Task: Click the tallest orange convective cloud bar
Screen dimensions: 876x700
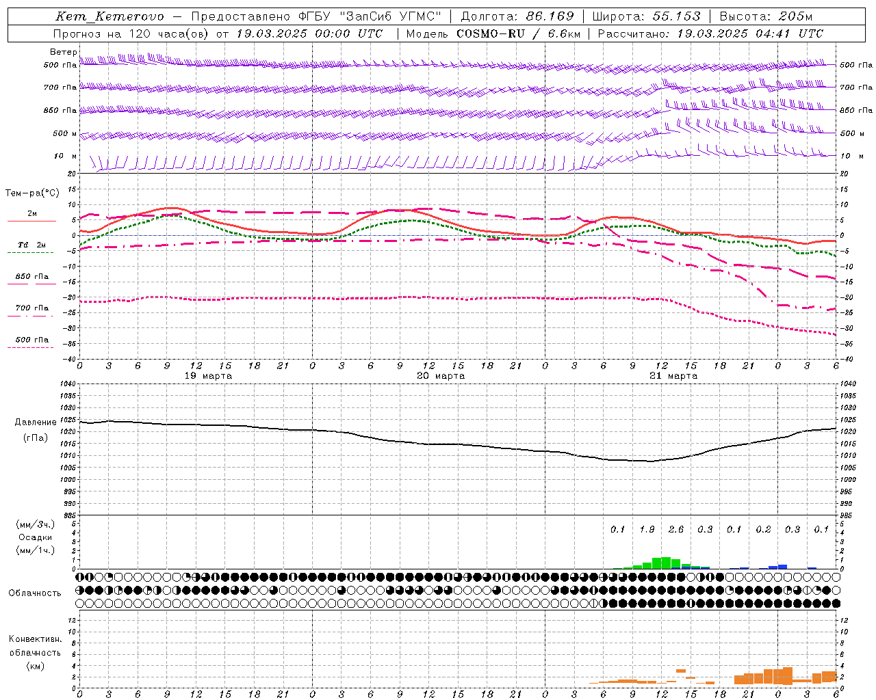Action: (x=788, y=676)
